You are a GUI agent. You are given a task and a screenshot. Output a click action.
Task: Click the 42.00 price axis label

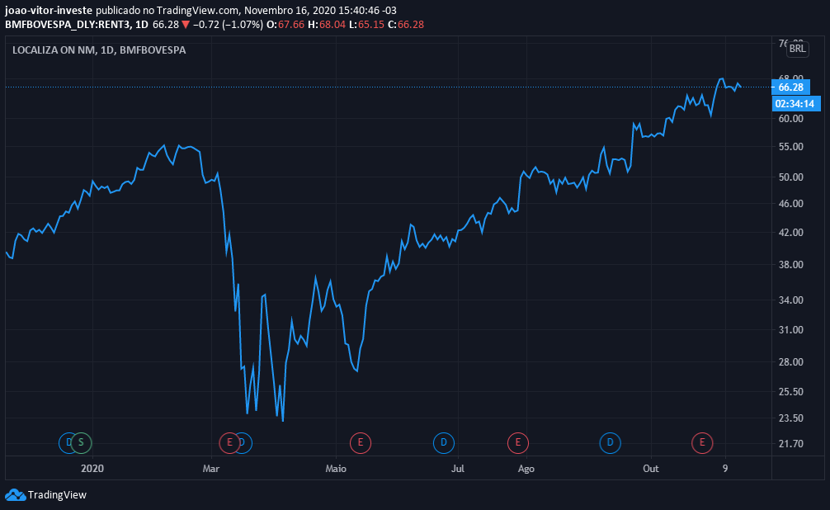(791, 233)
